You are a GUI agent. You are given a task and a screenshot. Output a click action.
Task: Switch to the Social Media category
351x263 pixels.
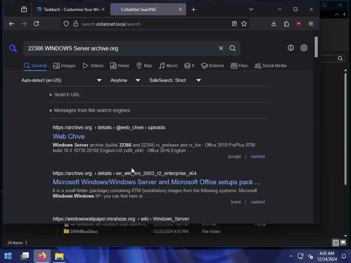tap(270, 66)
